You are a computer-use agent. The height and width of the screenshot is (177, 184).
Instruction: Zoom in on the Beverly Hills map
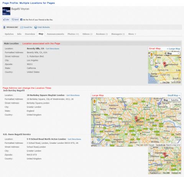pos(151,60)
